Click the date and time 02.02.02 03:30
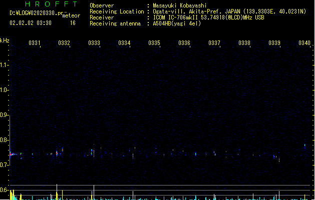 click(x=31, y=23)
